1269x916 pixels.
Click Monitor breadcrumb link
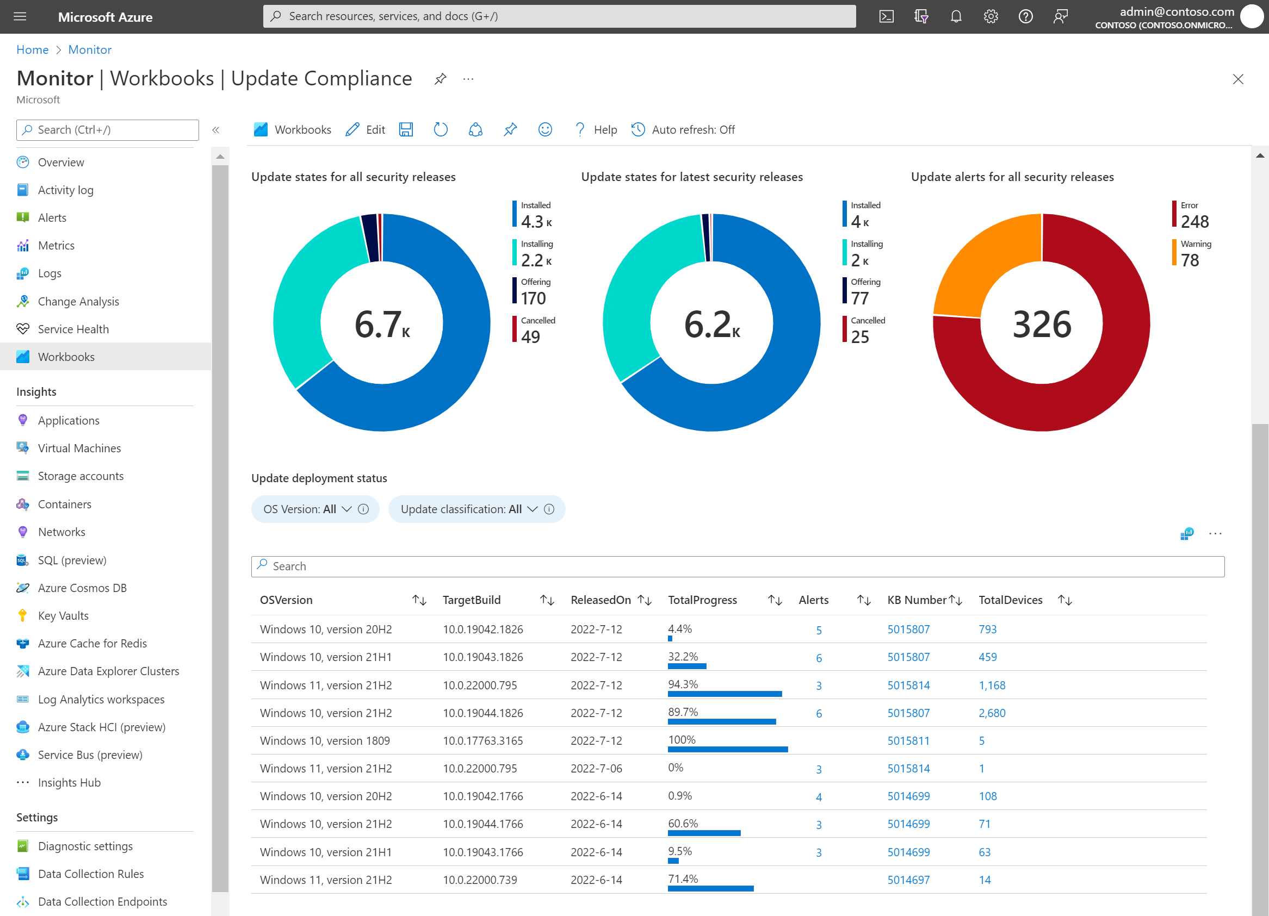pyautogui.click(x=90, y=49)
